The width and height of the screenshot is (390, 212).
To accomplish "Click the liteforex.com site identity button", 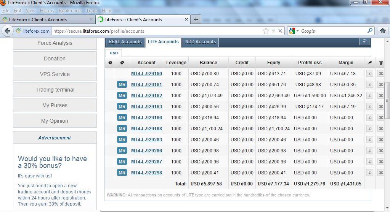I will click(32, 31).
